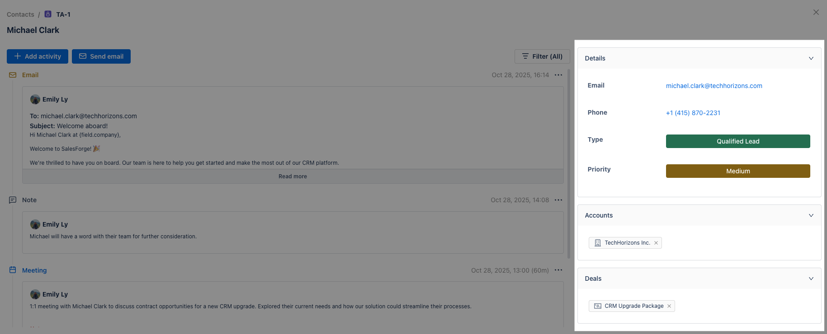Open the Filter (All) dropdown
827x334 pixels.
click(542, 56)
